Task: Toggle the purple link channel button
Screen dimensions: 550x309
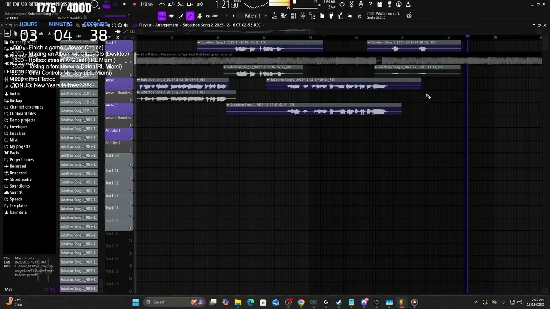Action: tap(190, 16)
